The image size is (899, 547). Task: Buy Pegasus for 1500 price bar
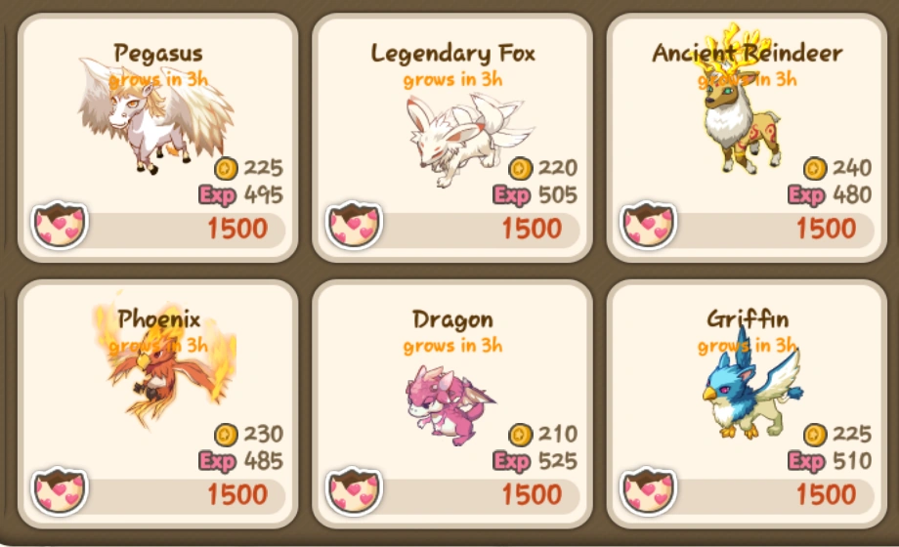click(172, 230)
